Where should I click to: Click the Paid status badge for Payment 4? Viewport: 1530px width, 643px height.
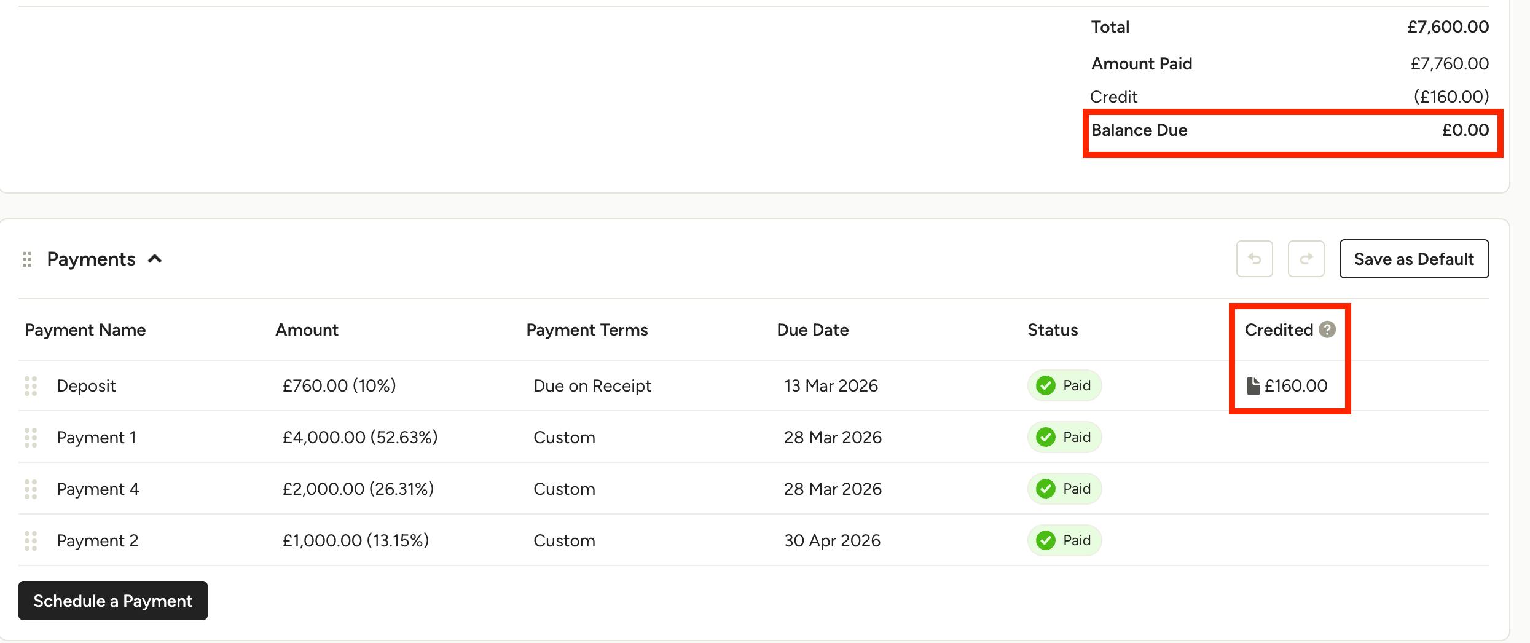coord(1064,489)
